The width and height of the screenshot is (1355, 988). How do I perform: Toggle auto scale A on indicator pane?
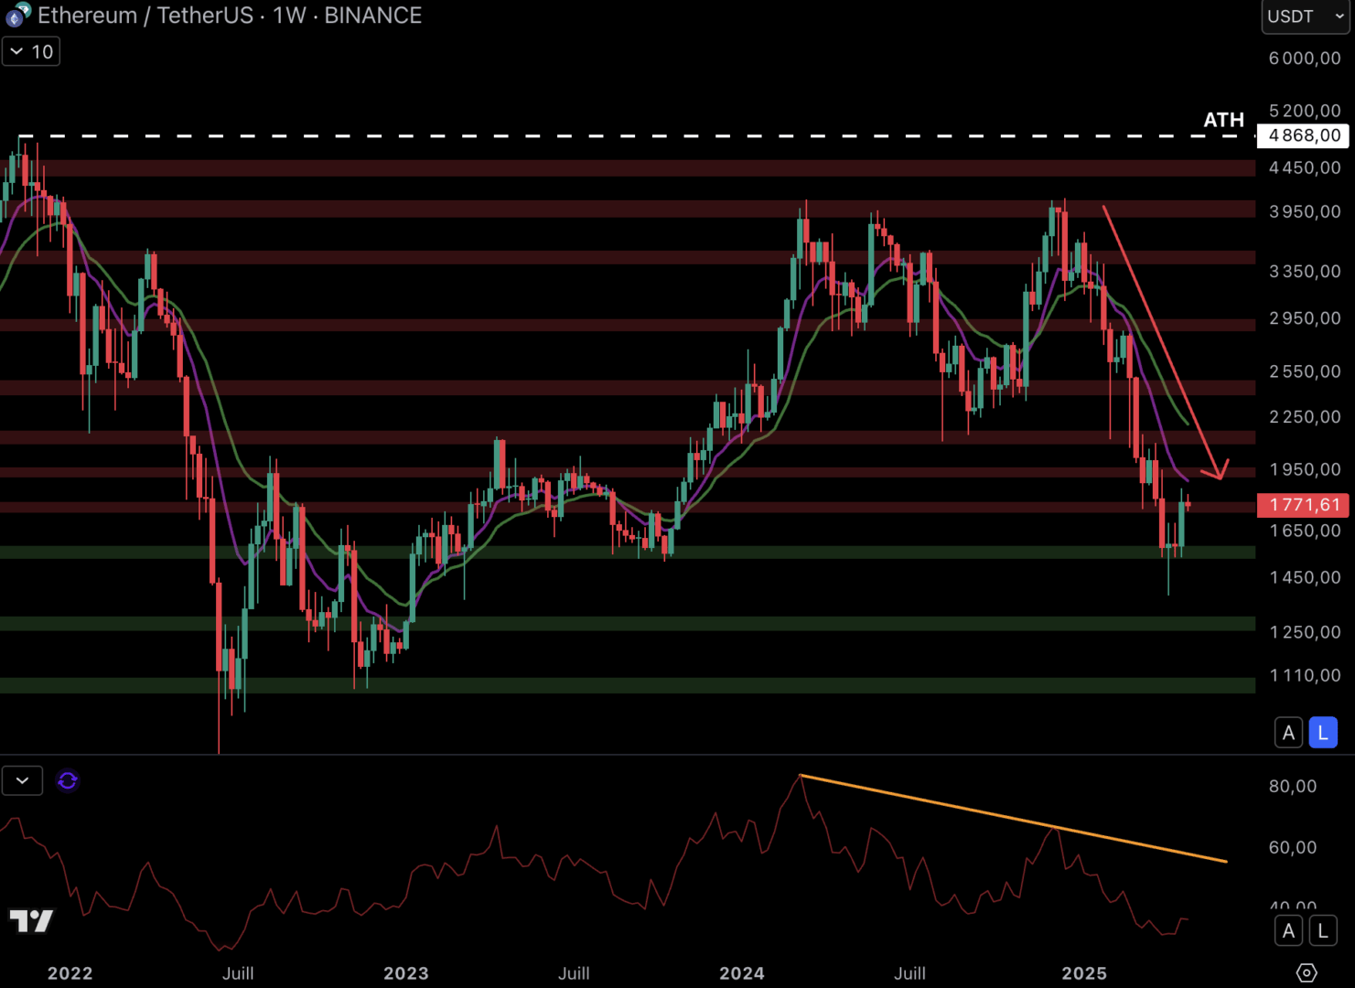[x=1288, y=931]
